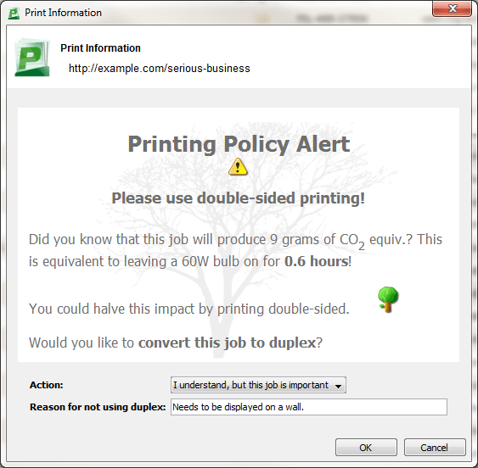Click the bold 'convert this job to duplex' text
The height and width of the screenshot is (468, 478).
[x=227, y=343]
